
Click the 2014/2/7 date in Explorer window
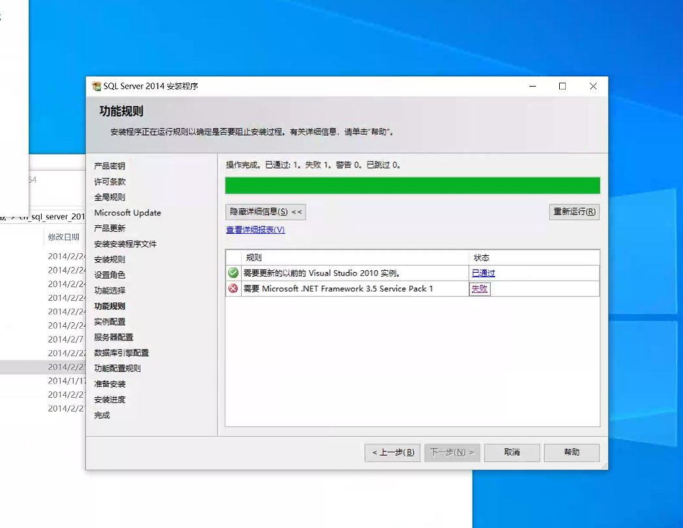(x=65, y=339)
